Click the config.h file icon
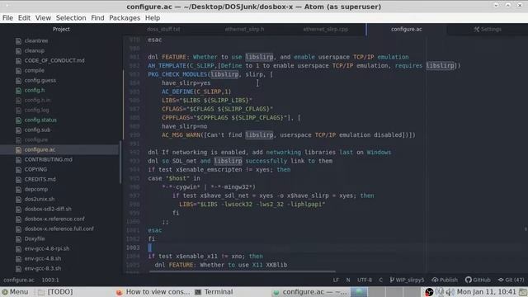The width and height of the screenshot is (528, 297). coord(18,90)
